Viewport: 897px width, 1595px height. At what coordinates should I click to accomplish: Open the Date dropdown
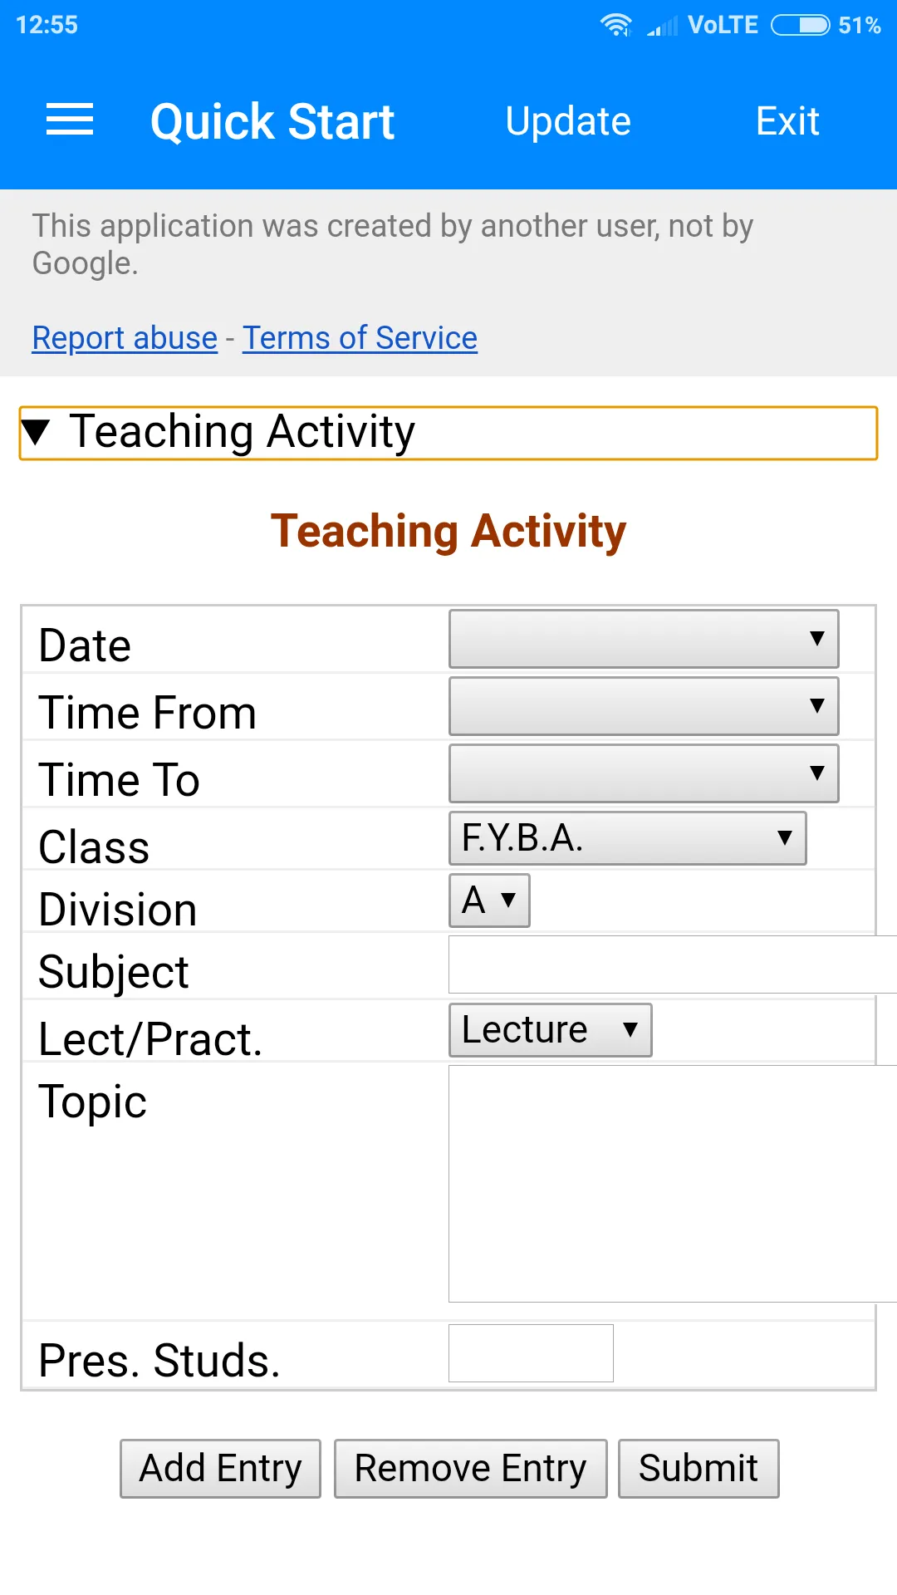click(x=644, y=639)
